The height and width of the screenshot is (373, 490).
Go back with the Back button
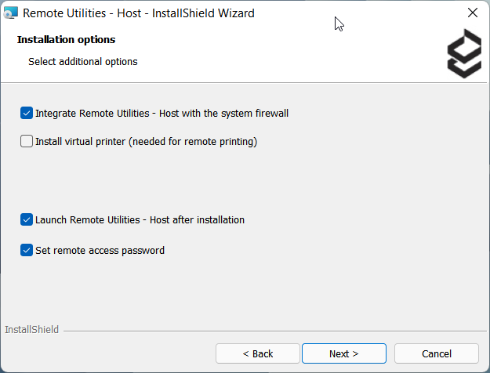pos(257,353)
